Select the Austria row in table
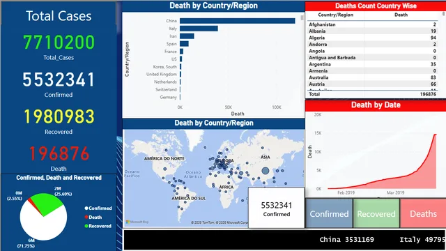This screenshot has width=446, height=251. pos(372,84)
